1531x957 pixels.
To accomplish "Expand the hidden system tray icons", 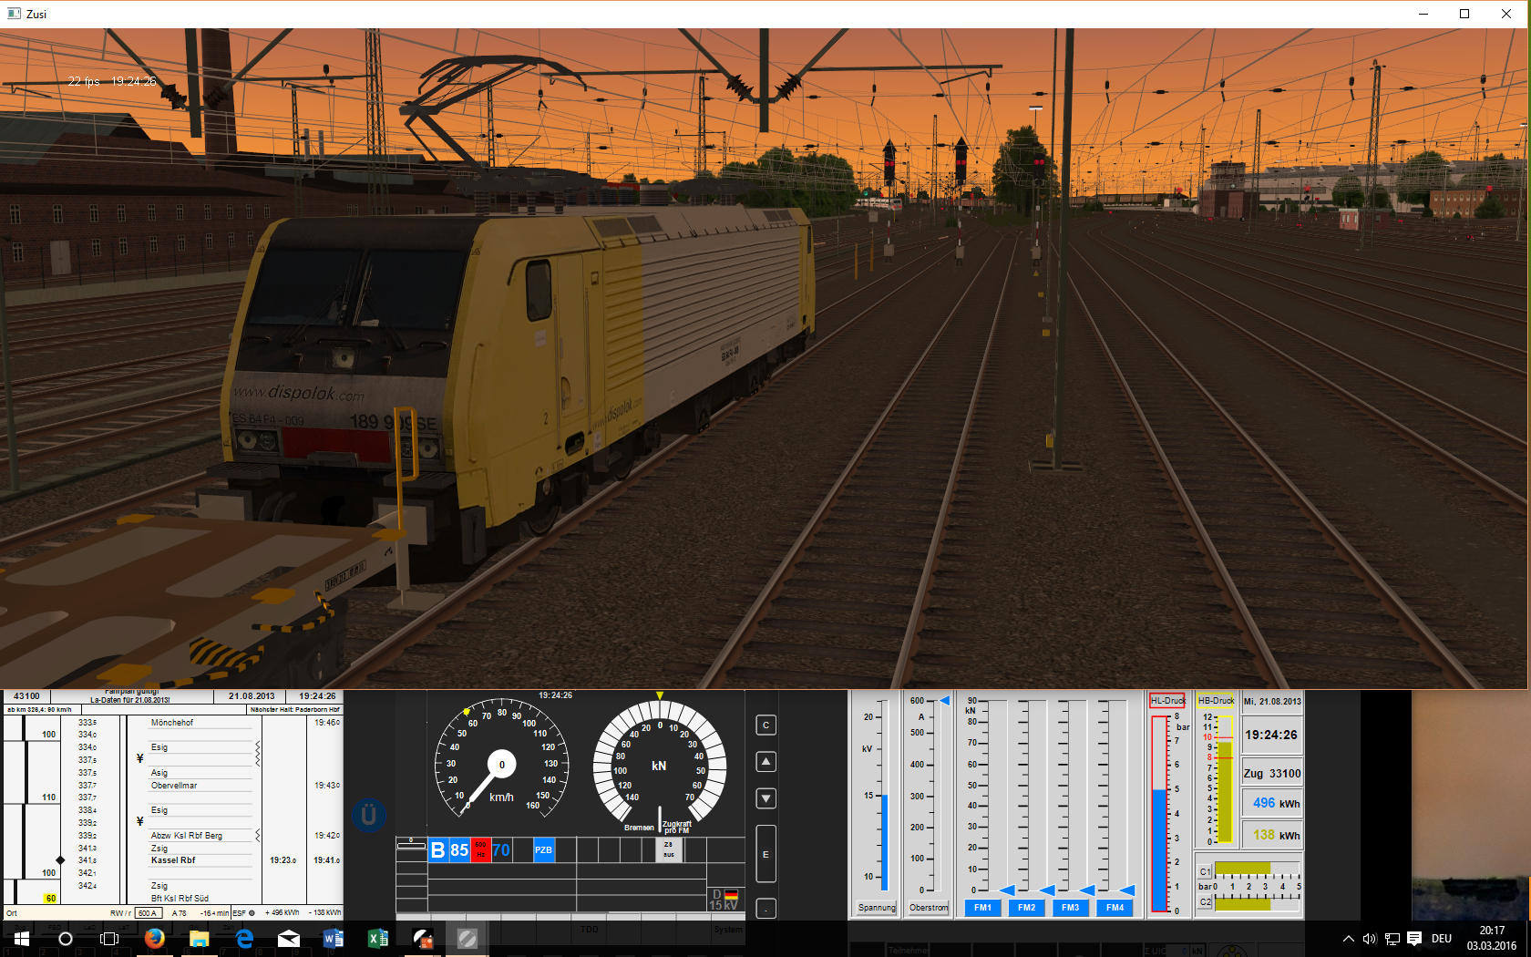I will 1349,939.
